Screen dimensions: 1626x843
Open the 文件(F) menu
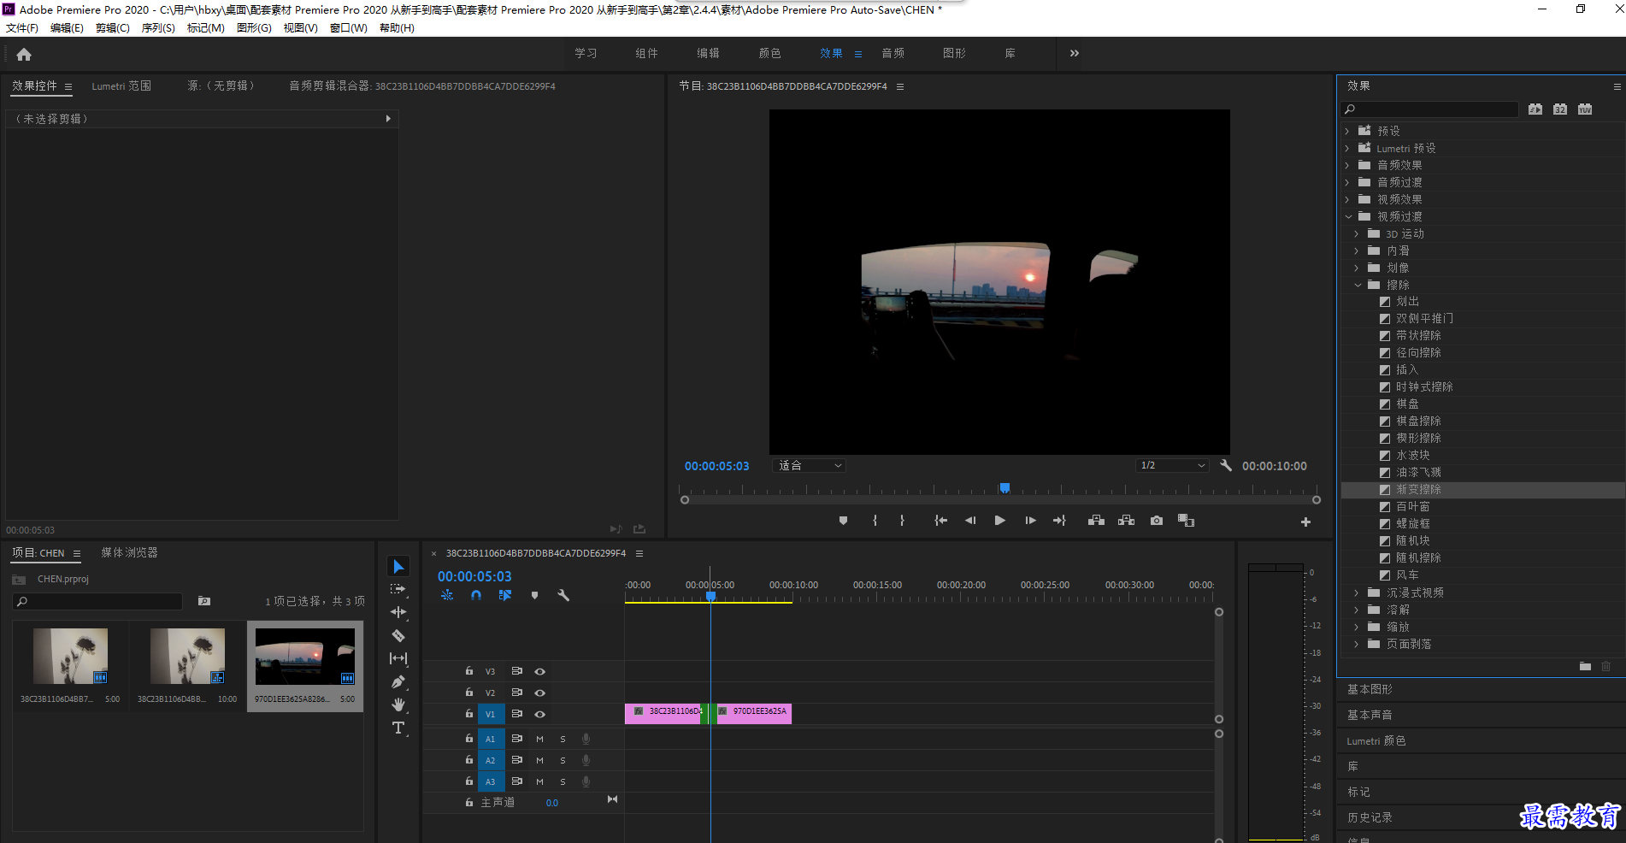click(22, 28)
